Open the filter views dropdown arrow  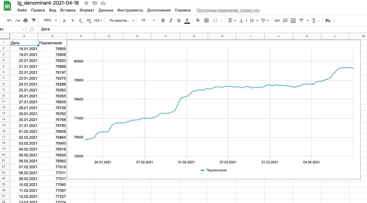click(x=307, y=21)
